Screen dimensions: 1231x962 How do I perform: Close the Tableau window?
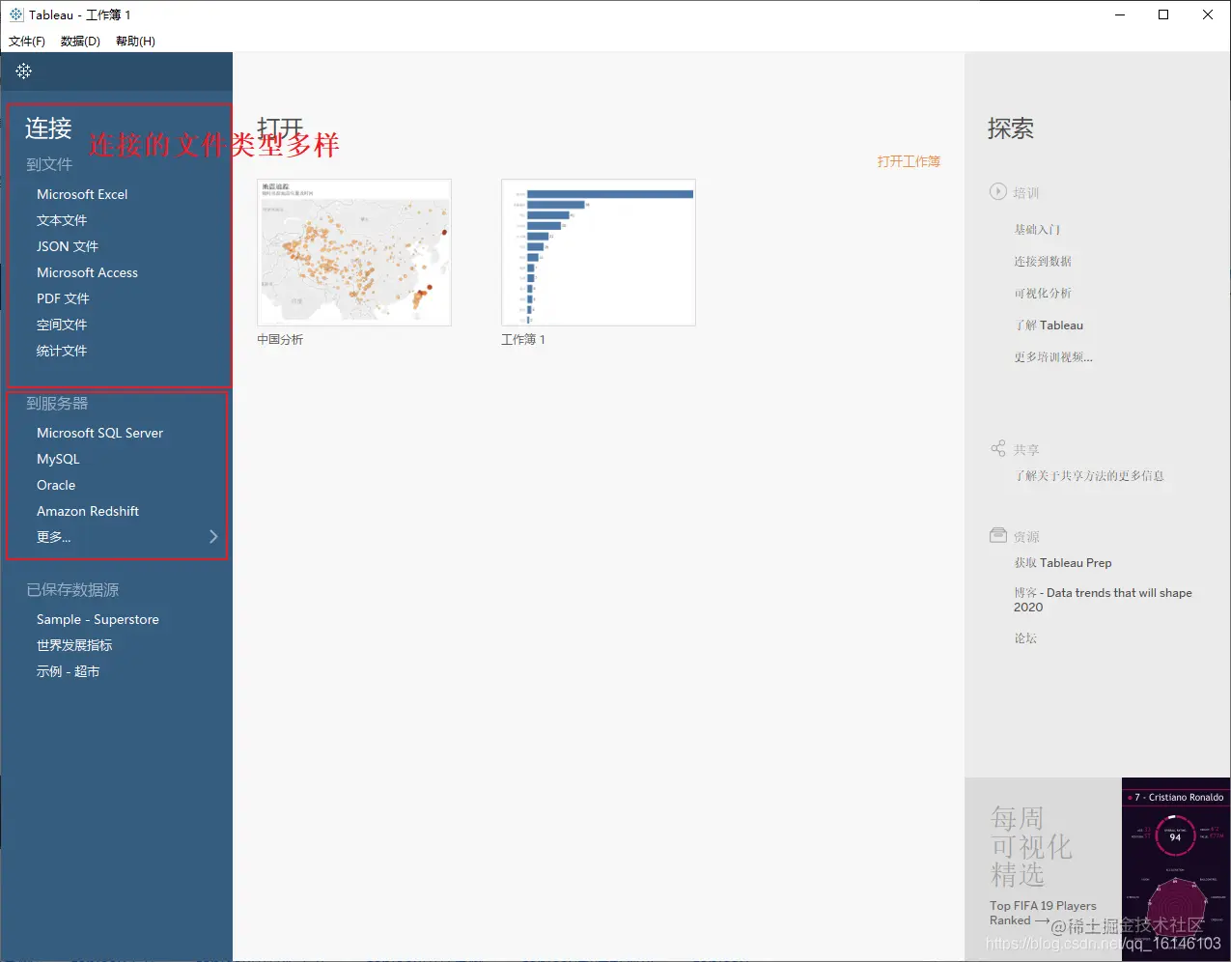click(1208, 14)
